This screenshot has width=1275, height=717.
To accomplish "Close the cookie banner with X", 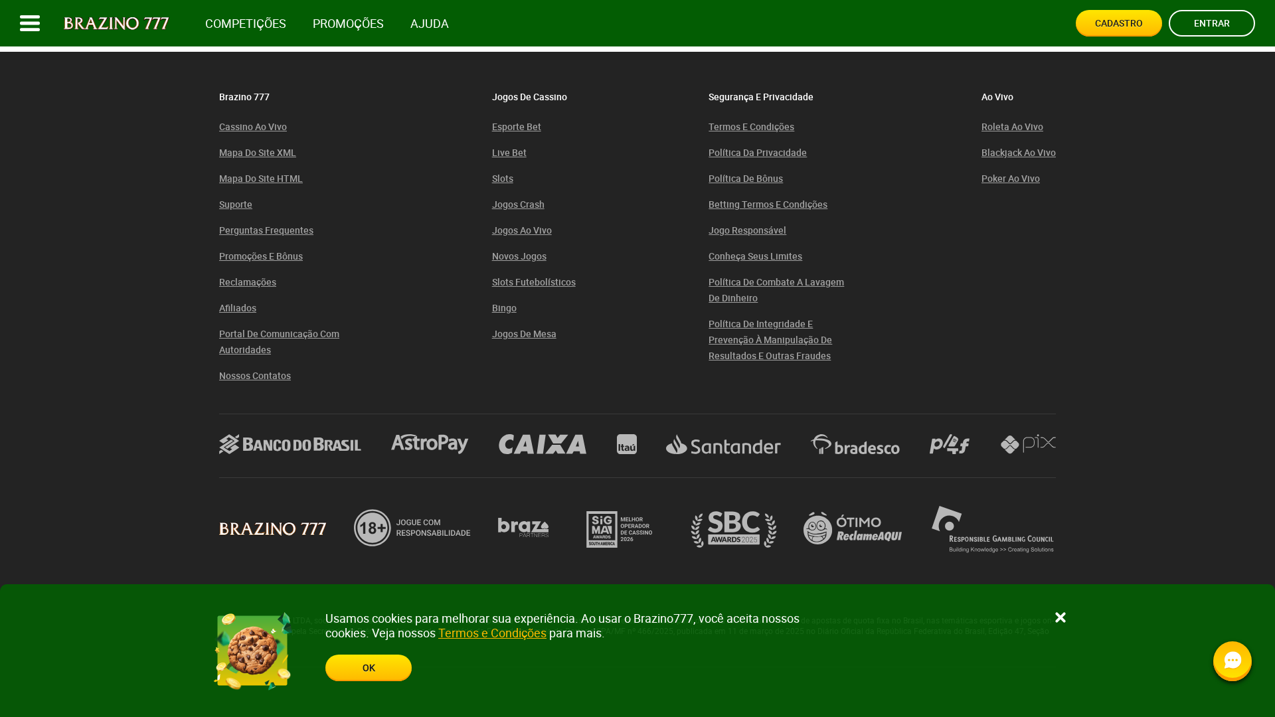I will pos(1061,617).
